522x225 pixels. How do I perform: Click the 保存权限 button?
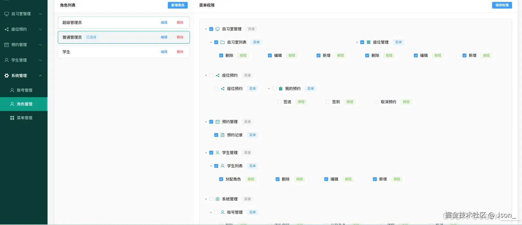pyautogui.click(x=502, y=5)
